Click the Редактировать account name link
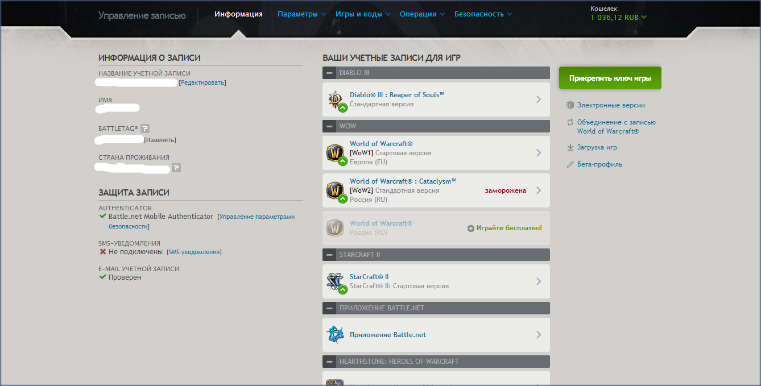Screen dimensions: 761x386 point(202,82)
